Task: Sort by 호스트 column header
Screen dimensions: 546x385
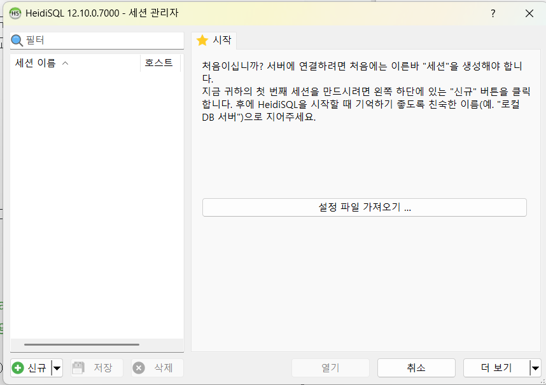Action: point(160,63)
